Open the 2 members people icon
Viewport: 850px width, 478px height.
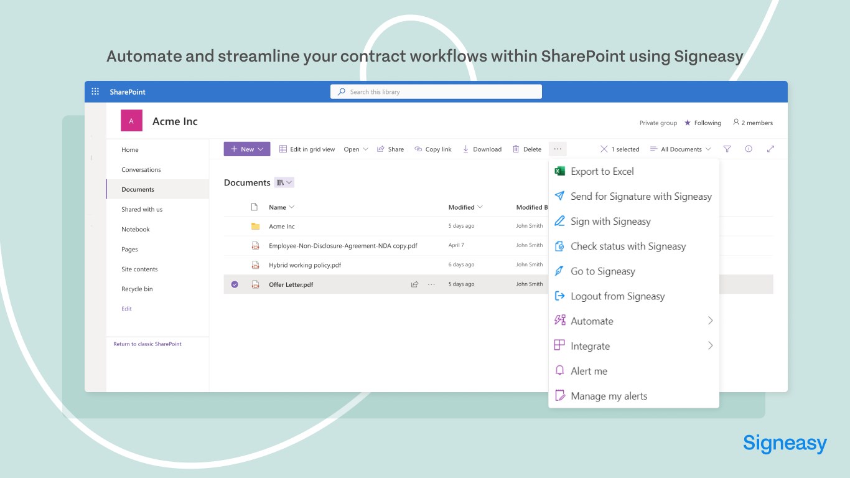(736, 123)
